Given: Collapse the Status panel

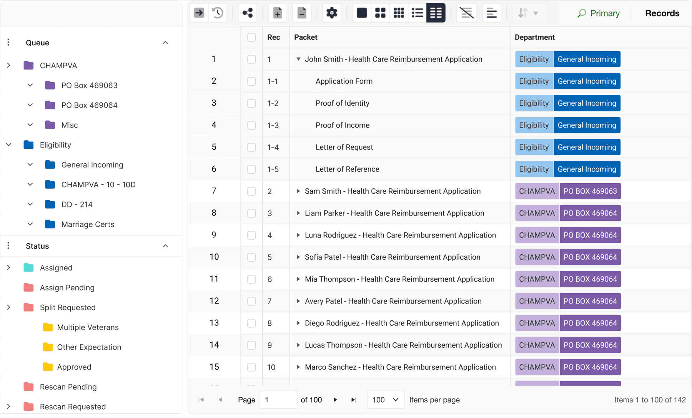Looking at the screenshot, I should tap(165, 246).
